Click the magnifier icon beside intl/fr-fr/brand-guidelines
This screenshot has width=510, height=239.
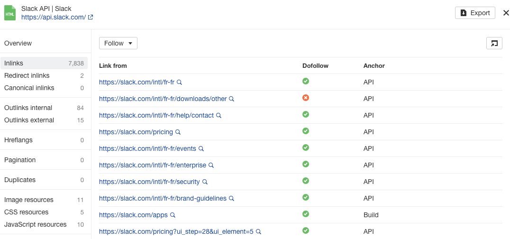pyautogui.click(x=232, y=199)
